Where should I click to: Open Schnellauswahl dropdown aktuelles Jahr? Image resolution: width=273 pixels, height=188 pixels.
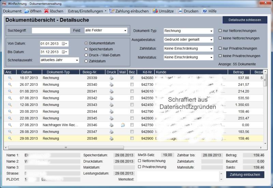59,60
